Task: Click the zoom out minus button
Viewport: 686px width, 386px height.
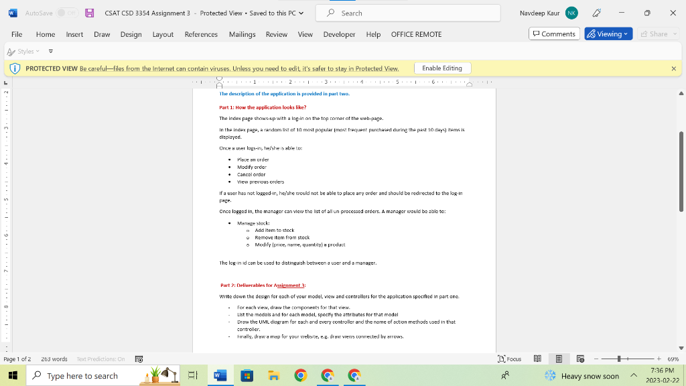Action: pos(596,359)
